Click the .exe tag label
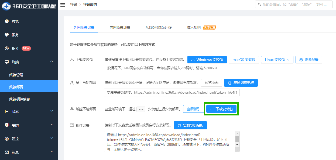Screen dimensions: 336x160 (141, 109)
